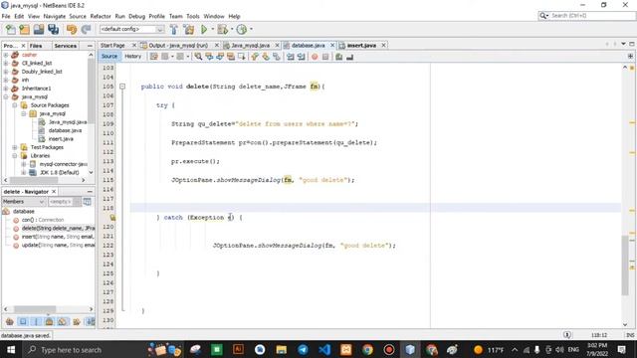Click the suggestion lightbulb icon beside catch line
The image size is (637, 358).
[x=112, y=218]
